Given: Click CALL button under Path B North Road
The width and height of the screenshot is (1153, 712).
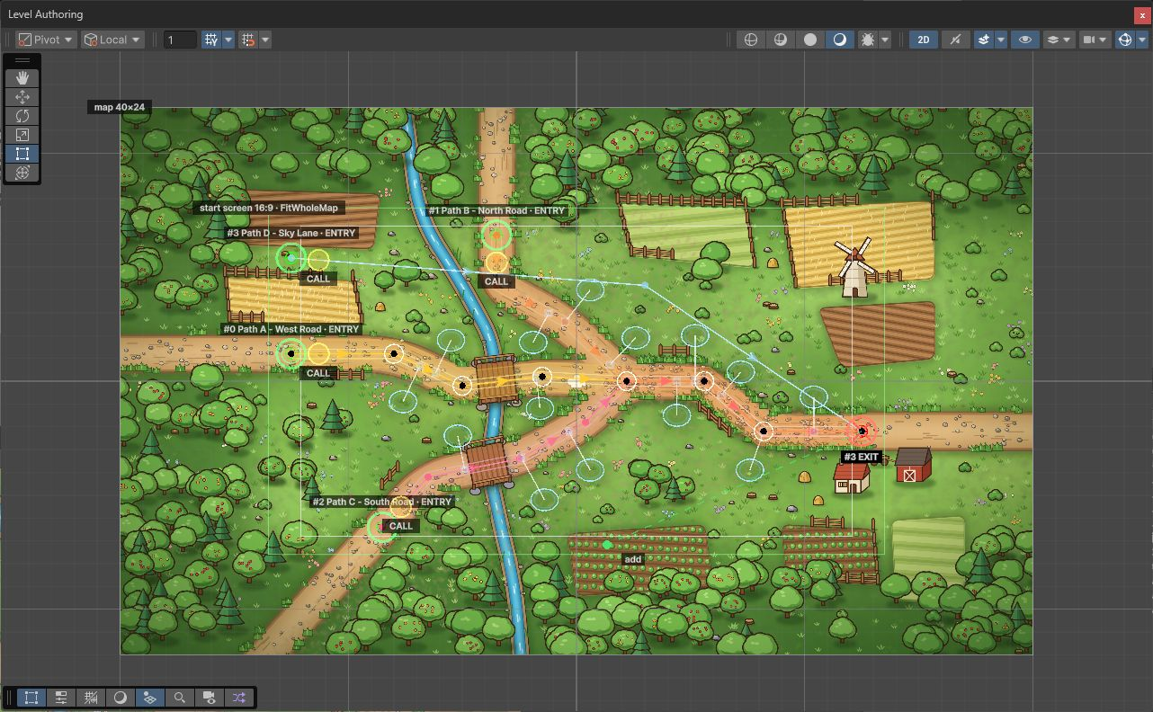Looking at the screenshot, I should click(x=496, y=281).
